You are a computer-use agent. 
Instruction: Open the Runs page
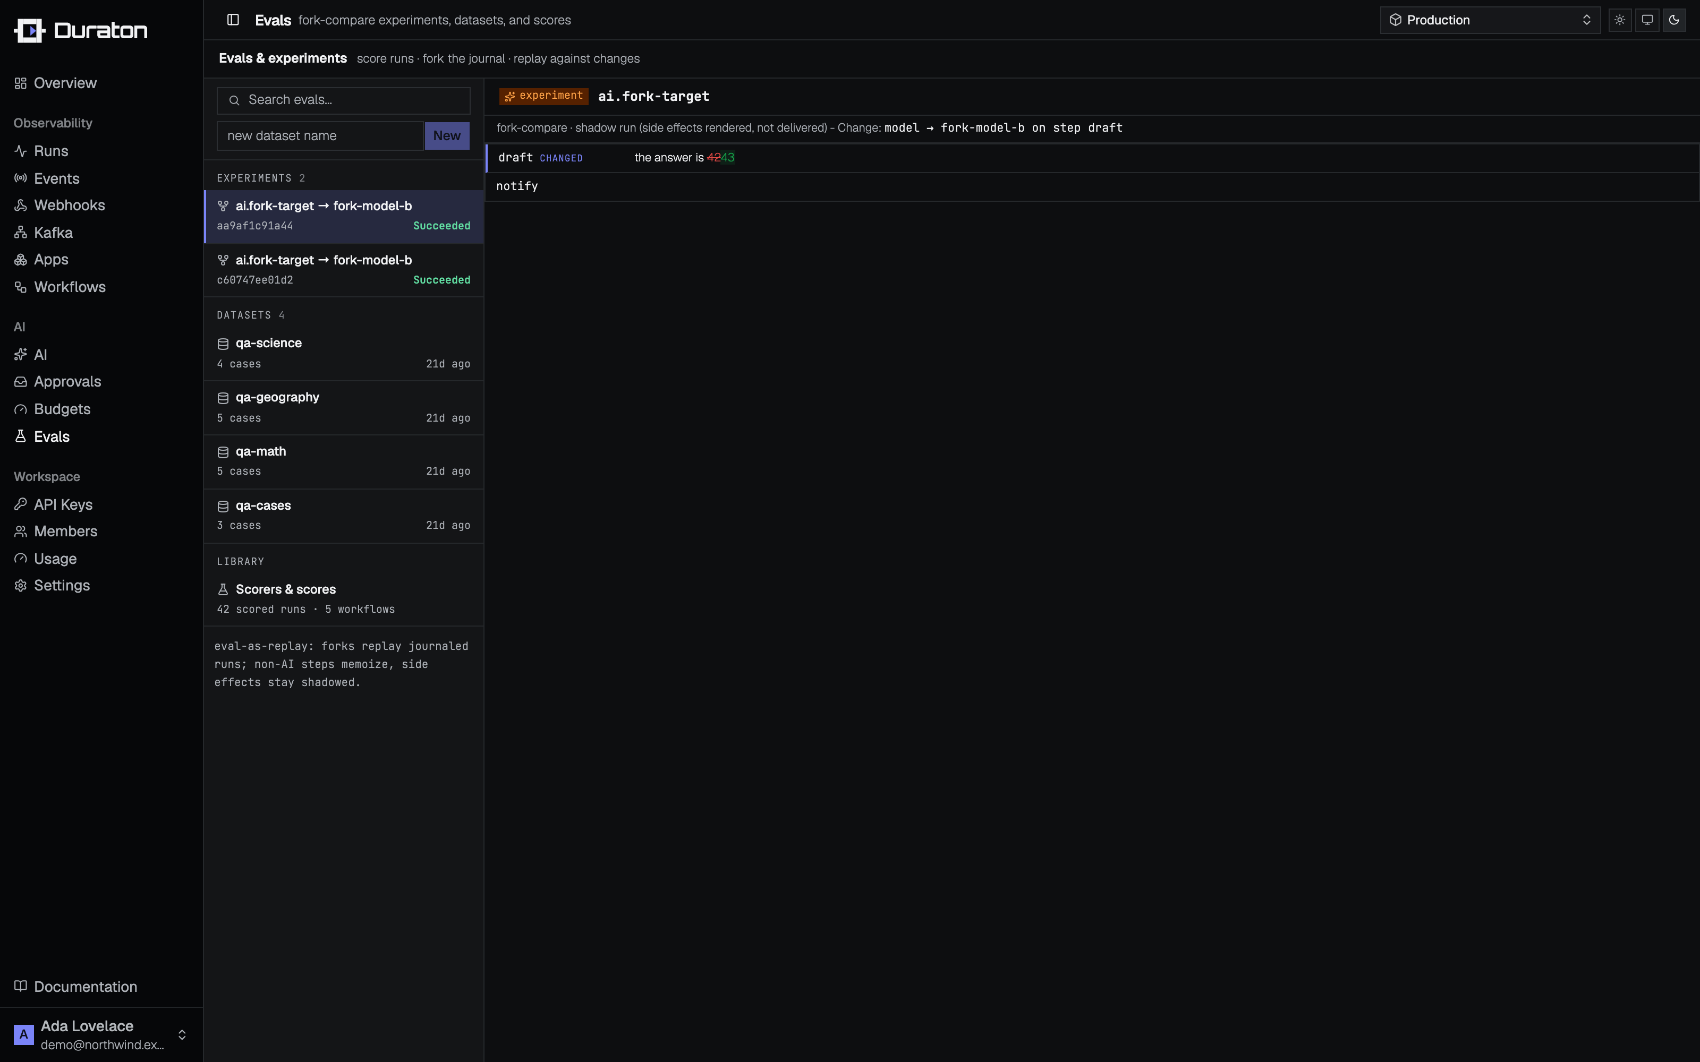[x=52, y=151]
